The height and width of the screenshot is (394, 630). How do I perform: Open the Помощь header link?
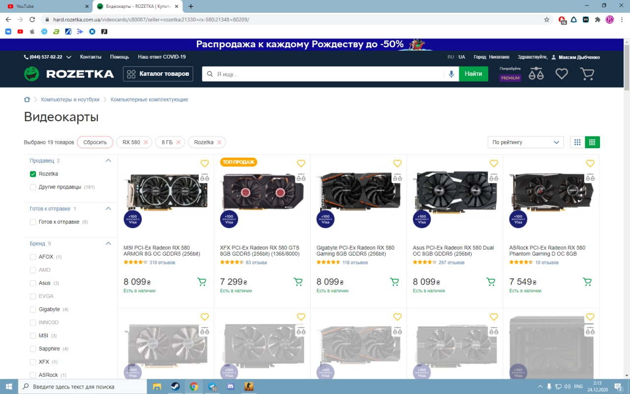(120, 57)
